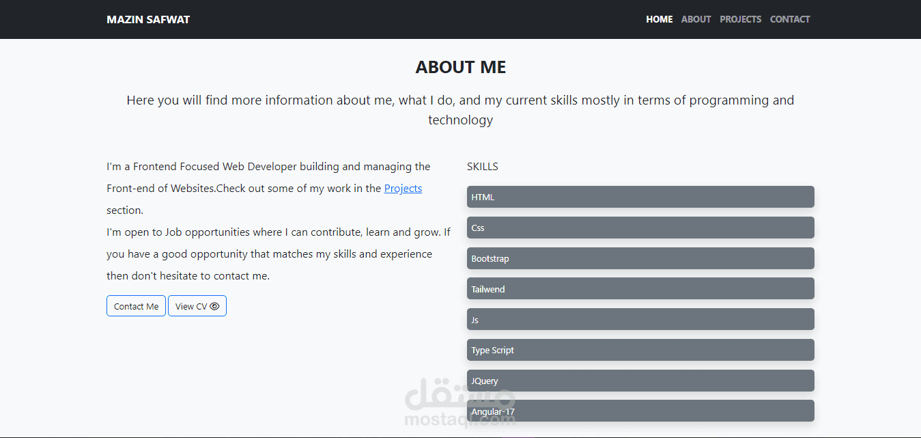Open the Home nav link
Screen dimensions: 921x438
[660, 19]
